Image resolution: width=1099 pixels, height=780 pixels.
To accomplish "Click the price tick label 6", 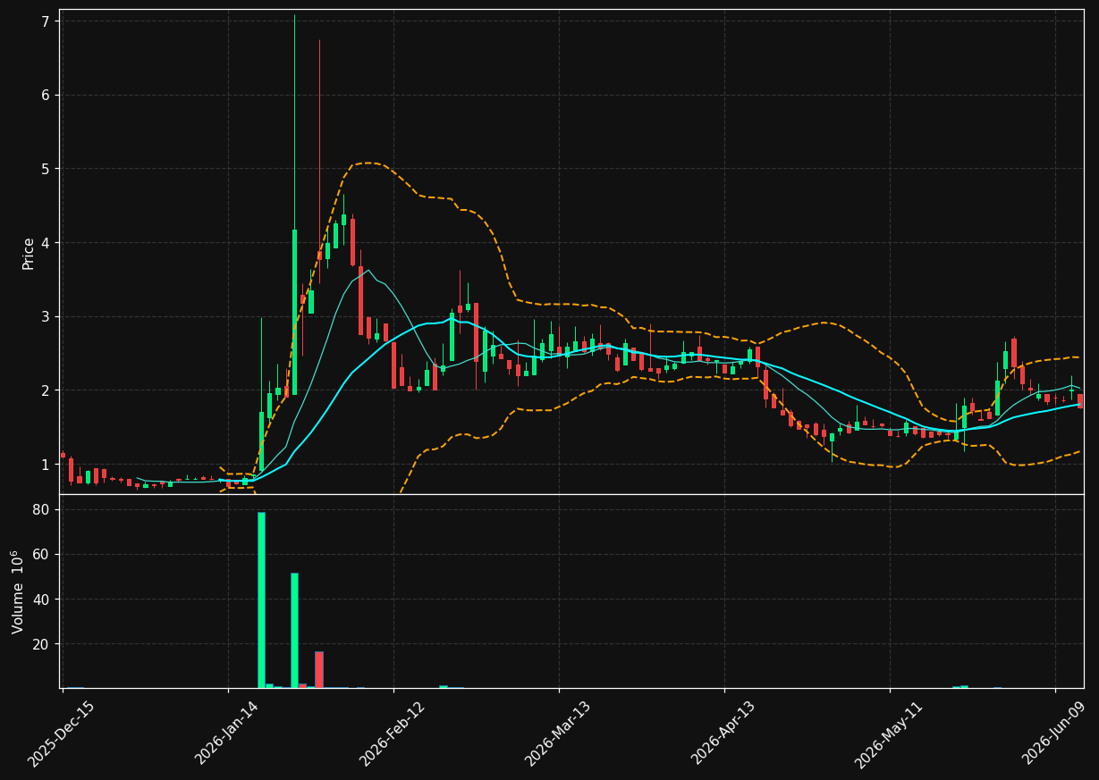I will [x=46, y=95].
